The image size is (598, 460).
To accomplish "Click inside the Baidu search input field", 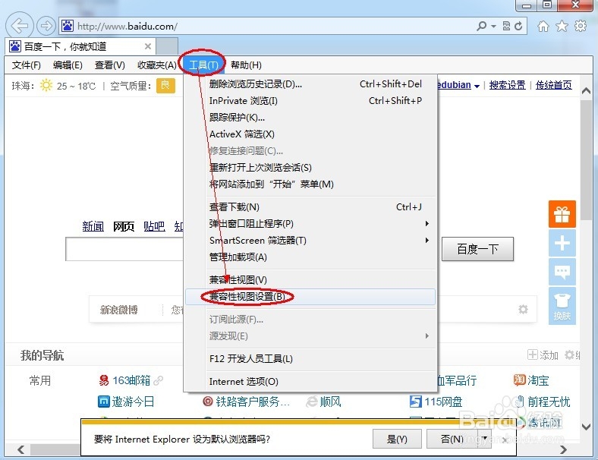I will point(124,249).
